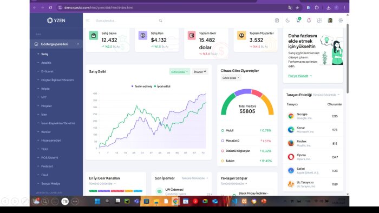Open the Satış Geliri Göre sırala dropdown
The height and width of the screenshot is (213, 379).
click(x=179, y=72)
